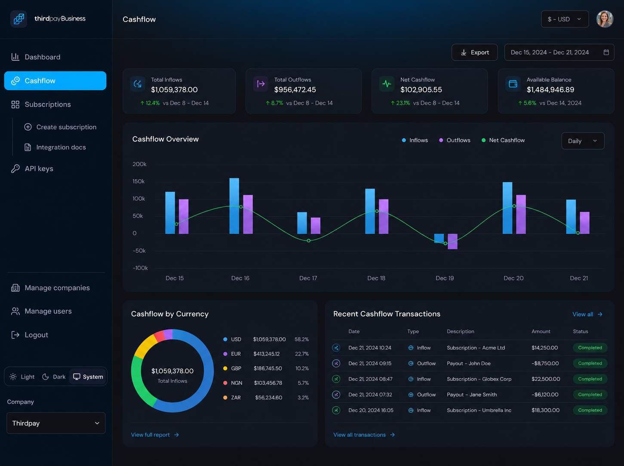Click the arrow icon next to View all

(600, 314)
